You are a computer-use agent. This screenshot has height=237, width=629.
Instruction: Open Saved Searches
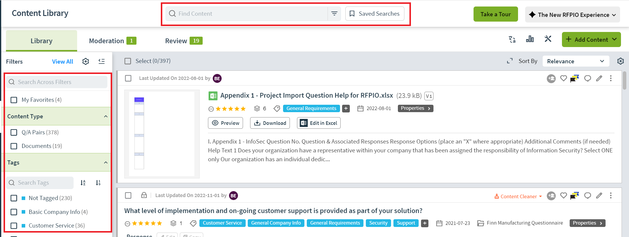click(x=375, y=14)
